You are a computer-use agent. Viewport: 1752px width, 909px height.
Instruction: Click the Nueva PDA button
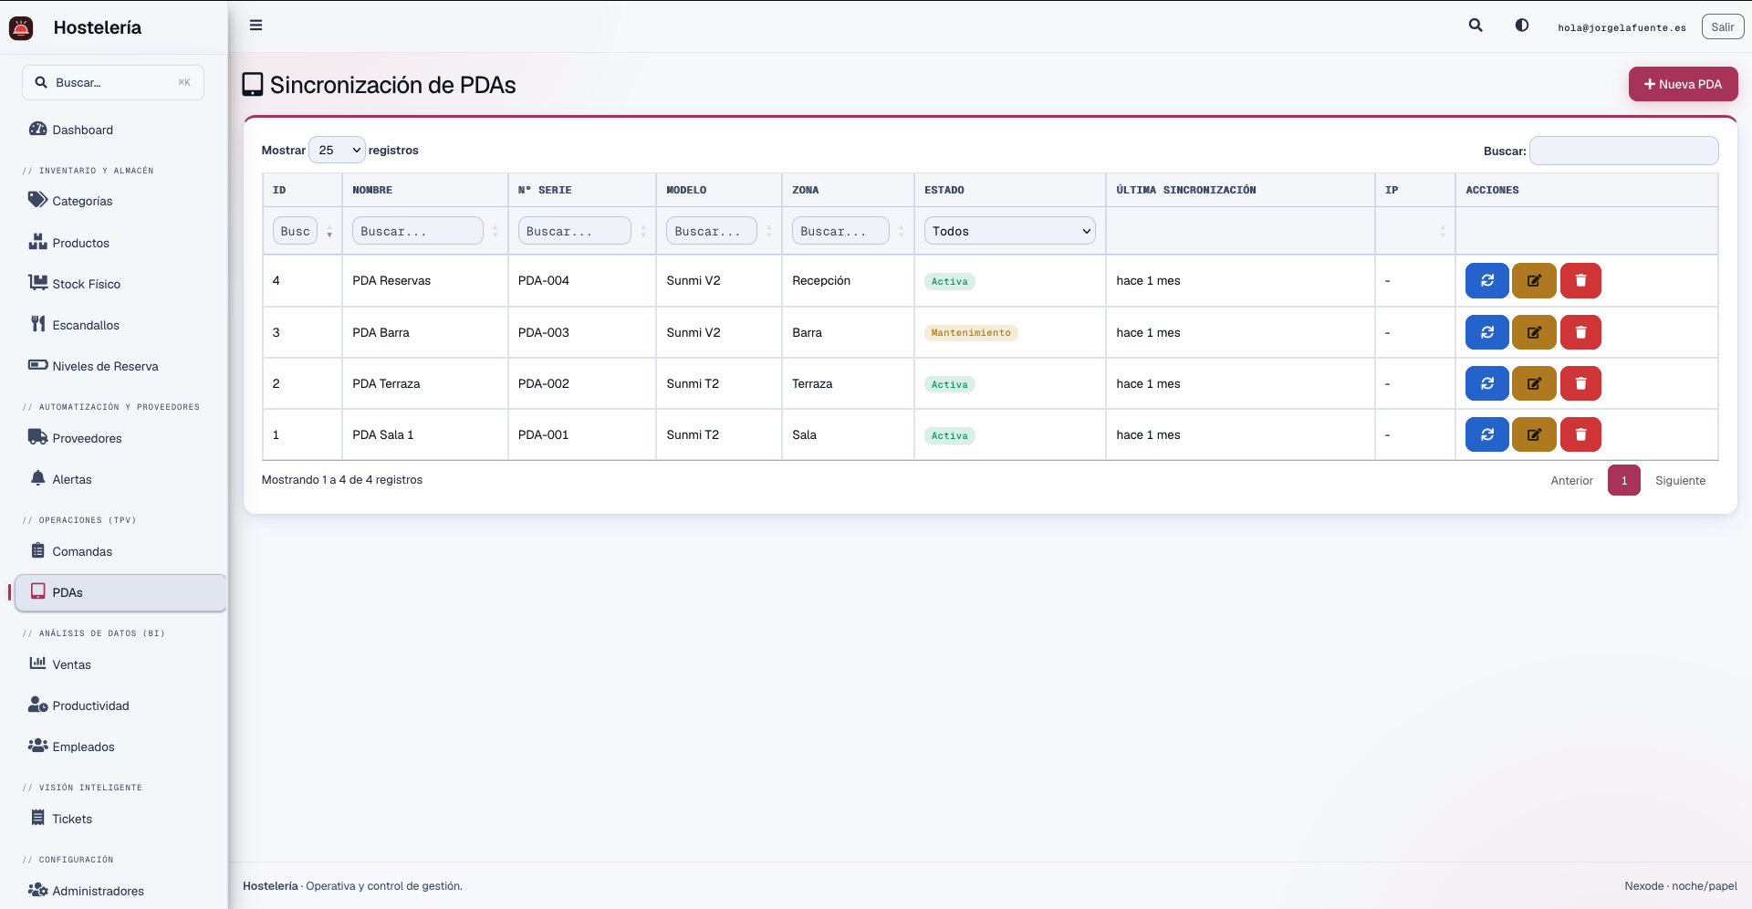(x=1683, y=84)
